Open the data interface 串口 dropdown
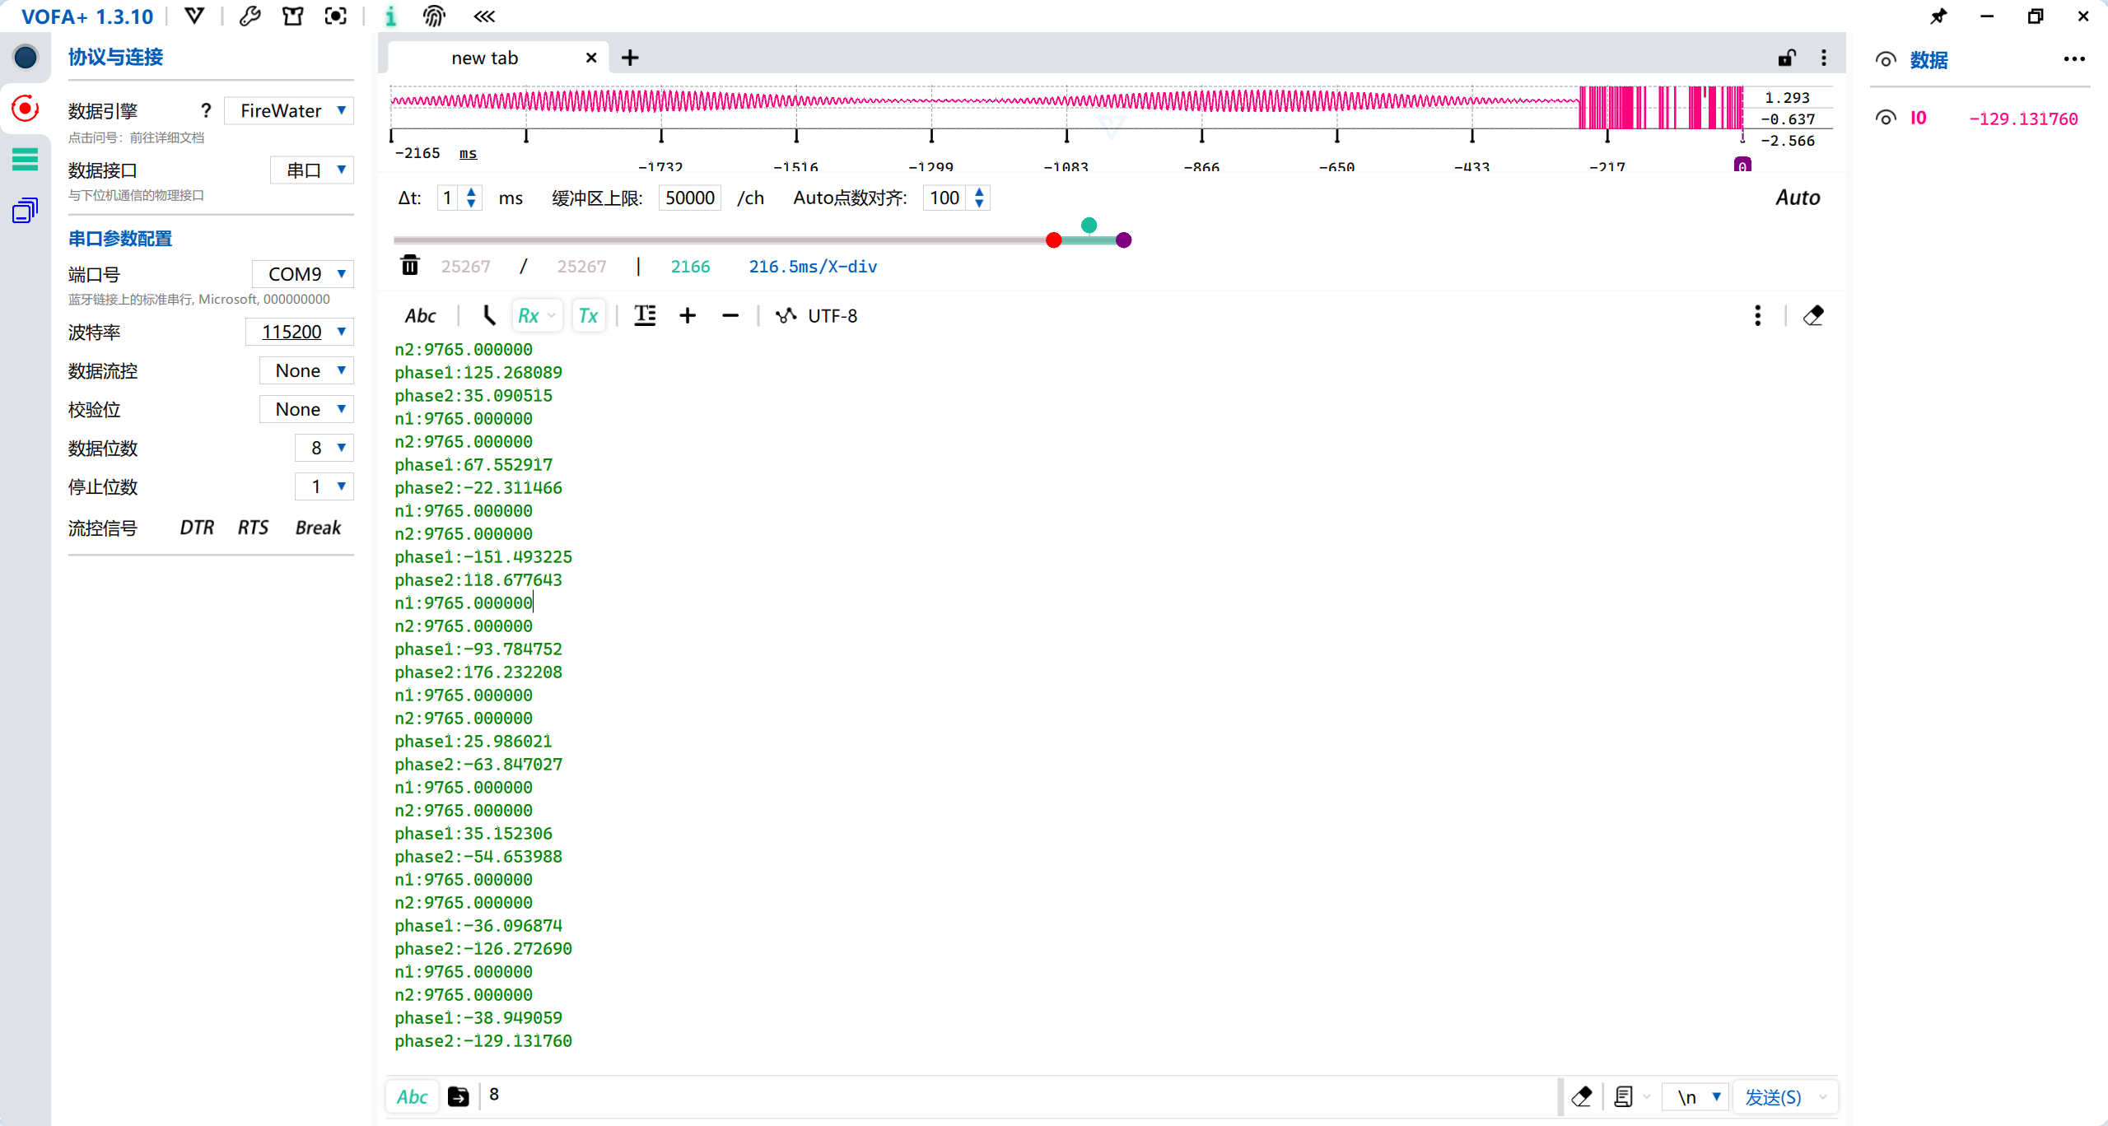The image size is (2108, 1126). (x=312, y=170)
